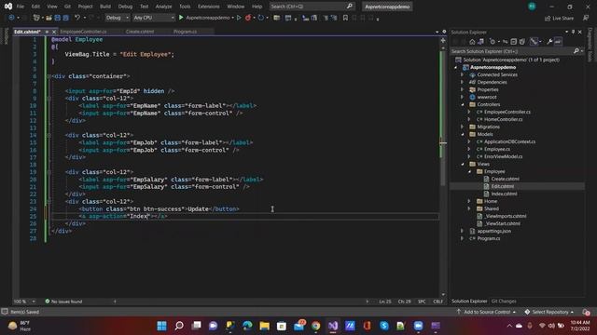Expand the Connected Services node
Image resolution: width=597 pixels, height=335 pixels.
463,74
